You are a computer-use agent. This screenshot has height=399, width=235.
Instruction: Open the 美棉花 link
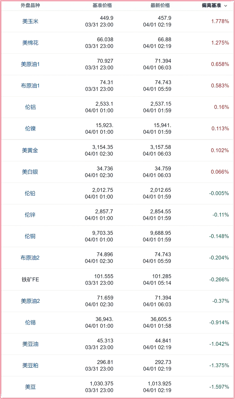click(x=30, y=43)
